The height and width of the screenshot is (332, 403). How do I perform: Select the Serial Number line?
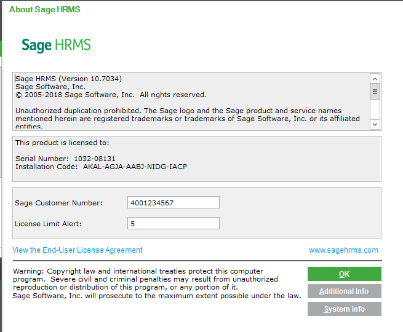[x=65, y=159]
